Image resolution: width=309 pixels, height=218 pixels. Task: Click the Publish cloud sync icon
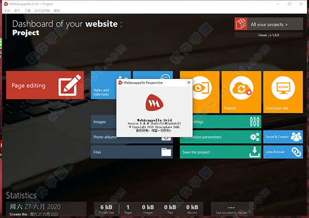tap(242, 88)
